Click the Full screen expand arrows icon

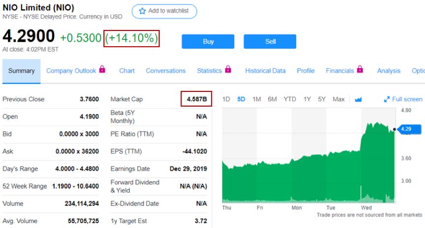[x=387, y=99]
